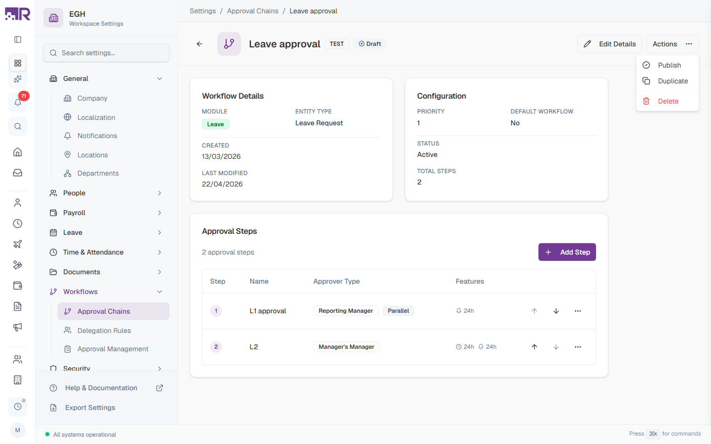Open the document page icon in left rail
Image resolution: width=711 pixels, height=444 pixels.
click(18, 306)
